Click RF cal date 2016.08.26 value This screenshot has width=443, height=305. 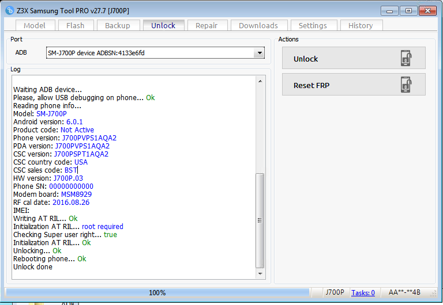pyautogui.click(x=71, y=203)
